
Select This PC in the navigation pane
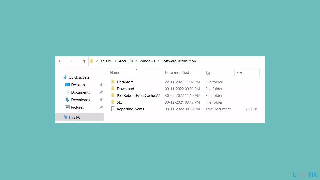click(x=74, y=117)
